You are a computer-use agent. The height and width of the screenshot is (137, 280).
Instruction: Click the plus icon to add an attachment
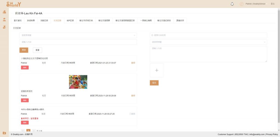(157, 70)
